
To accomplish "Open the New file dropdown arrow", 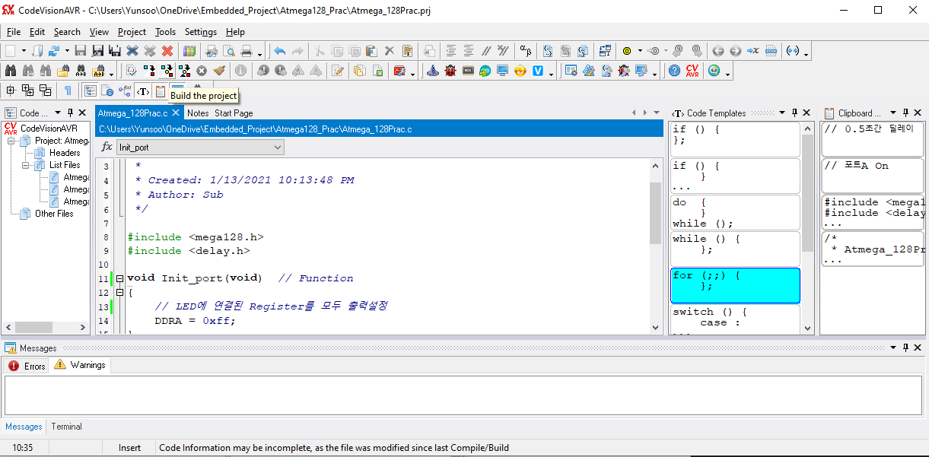I will 24,51.
